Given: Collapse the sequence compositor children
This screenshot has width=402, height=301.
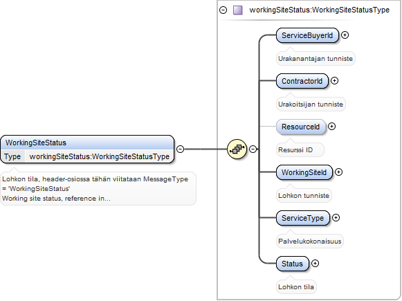Looking at the screenshot, I should pos(253,149).
